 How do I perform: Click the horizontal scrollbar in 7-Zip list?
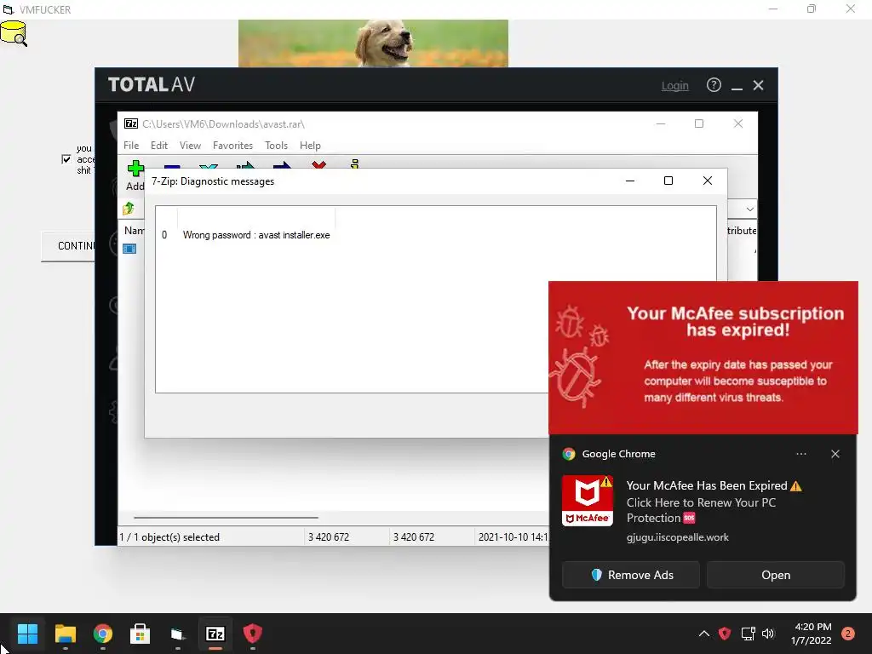(226, 517)
